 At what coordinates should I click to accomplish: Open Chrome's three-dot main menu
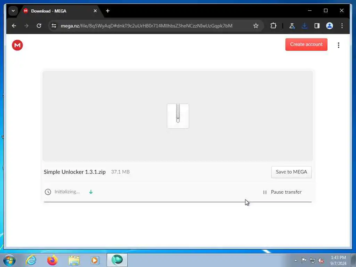point(342,26)
